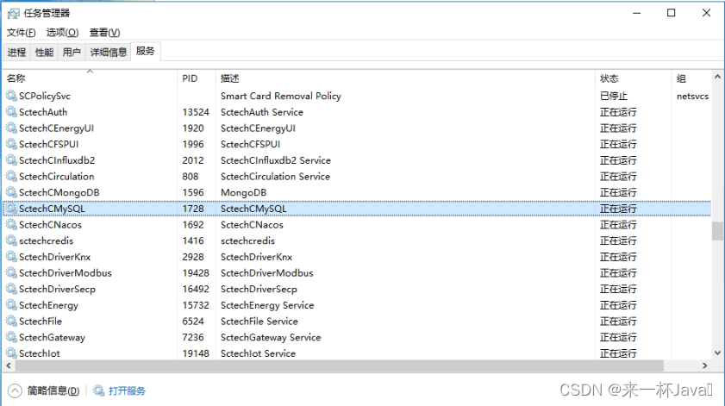Click the SctechIot Service description
The height and width of the screenshot is (406, 725).
pos(258,353)
